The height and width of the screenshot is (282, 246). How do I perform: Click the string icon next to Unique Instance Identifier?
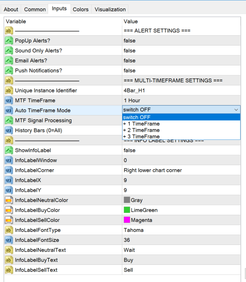click(9, 90)
